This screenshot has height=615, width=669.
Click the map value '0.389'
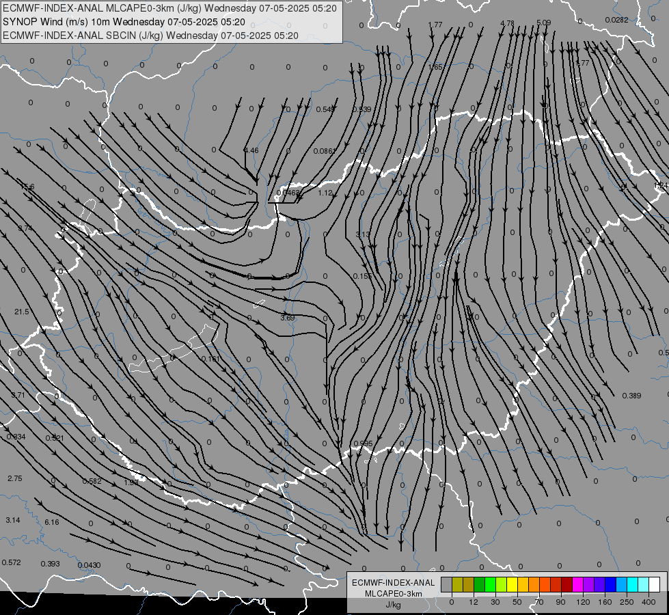[x=631, y=396]
